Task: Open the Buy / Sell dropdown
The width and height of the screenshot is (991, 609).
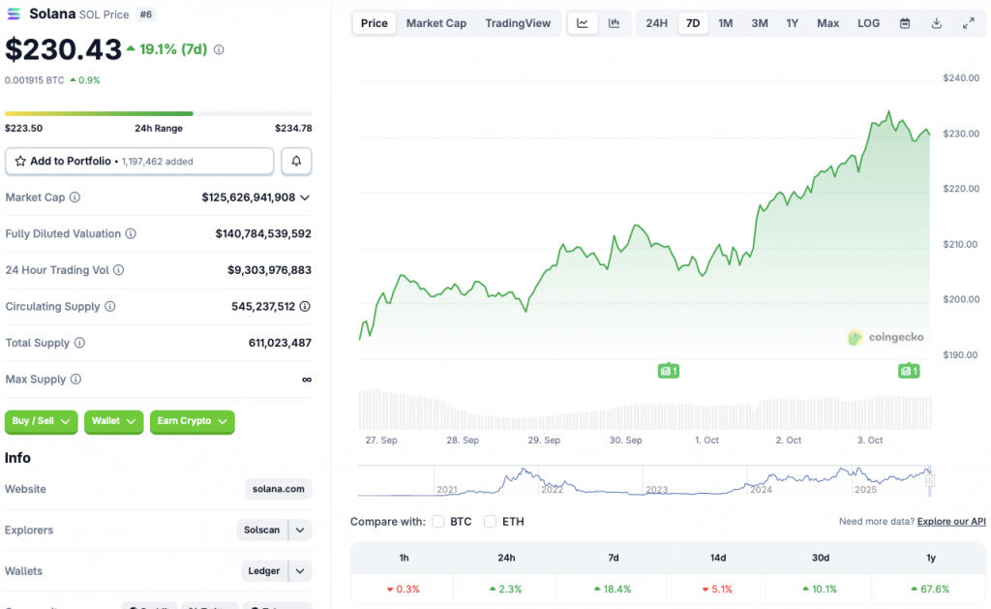Action: point(42,421)
